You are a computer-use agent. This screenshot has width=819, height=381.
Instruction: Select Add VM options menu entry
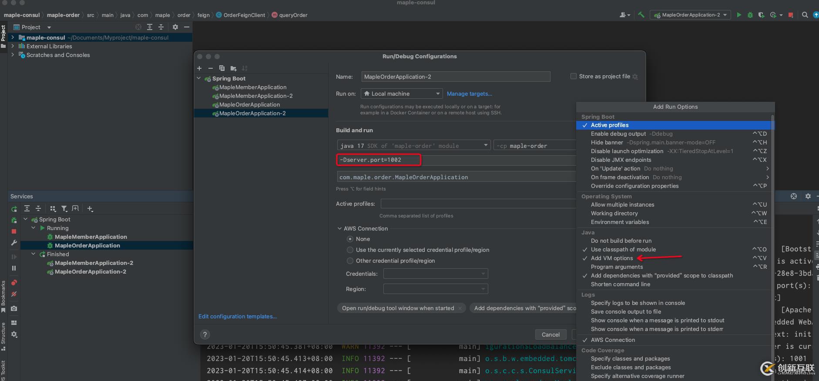point(611,258)
